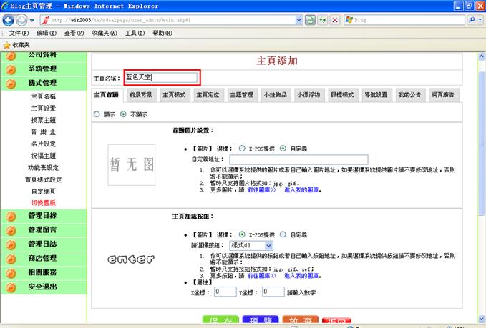Switch to the 前景背景 tab

tap(140, 94)
